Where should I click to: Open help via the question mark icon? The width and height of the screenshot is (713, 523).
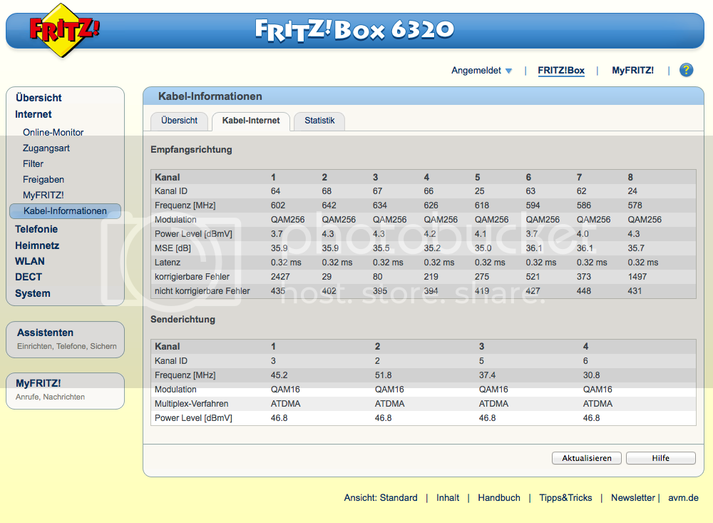(x=686, y=70)
